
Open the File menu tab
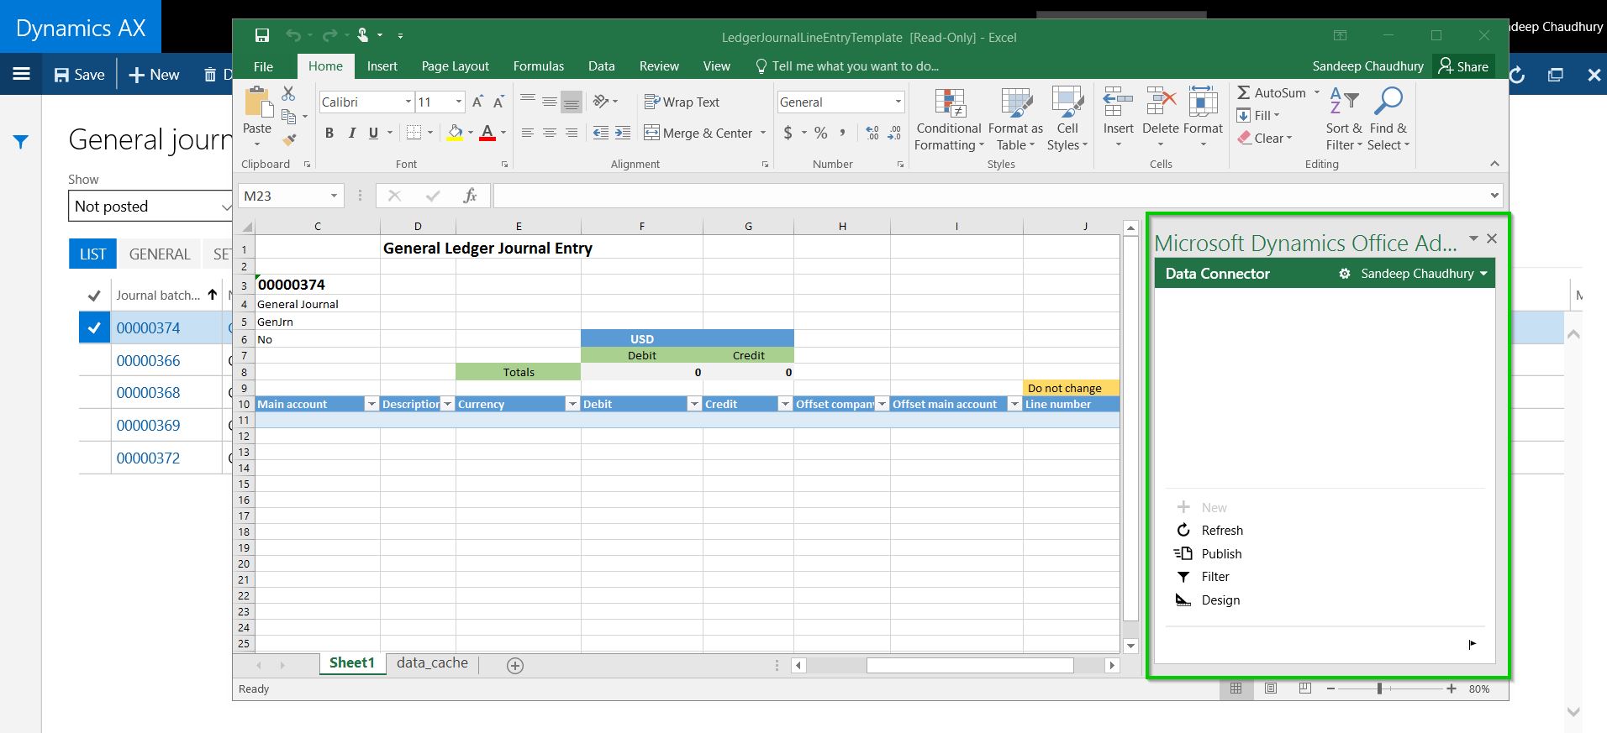coord(263,66)
